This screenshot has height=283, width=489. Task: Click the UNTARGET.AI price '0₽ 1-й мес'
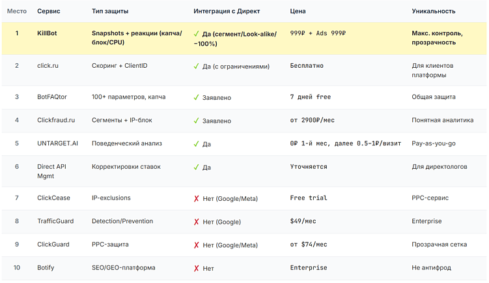tap(309, 143)
